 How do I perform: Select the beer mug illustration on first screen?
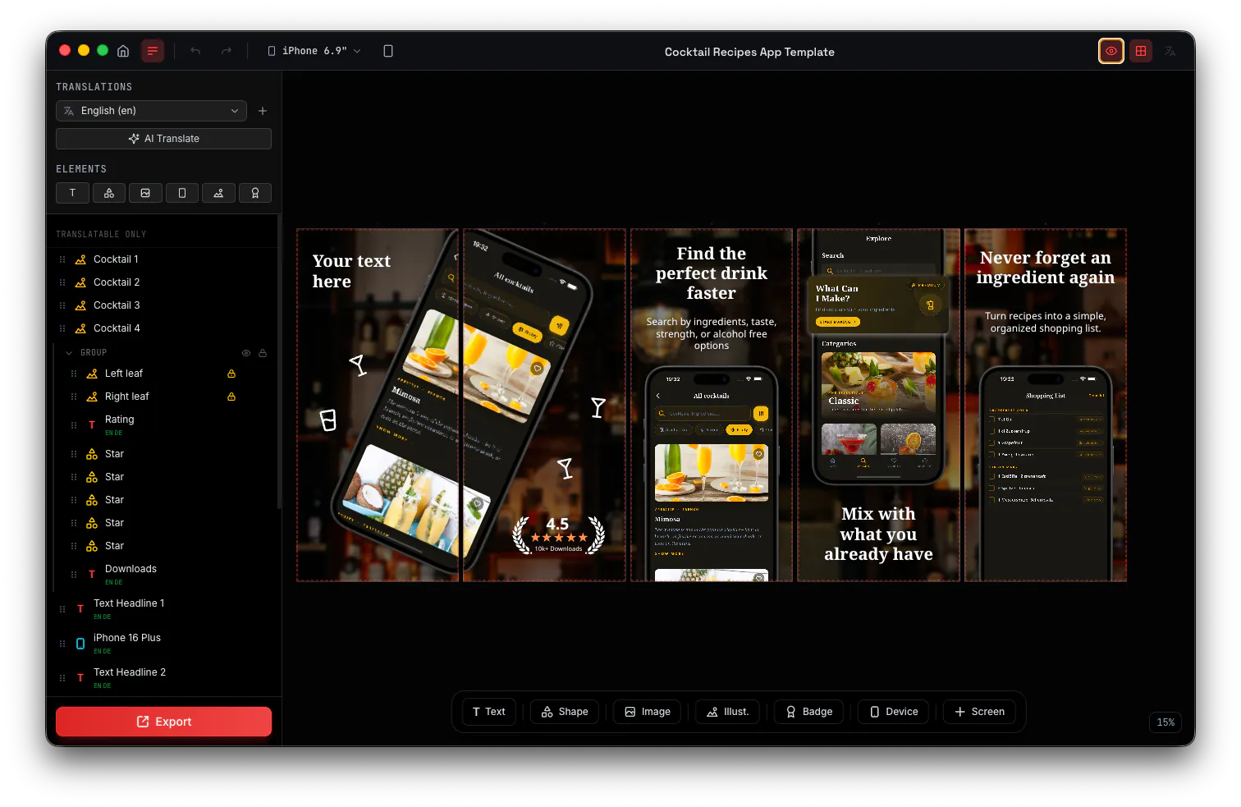(x=327, y=420)
